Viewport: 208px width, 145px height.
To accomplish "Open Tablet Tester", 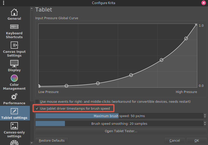I will (x=121, y=131).
